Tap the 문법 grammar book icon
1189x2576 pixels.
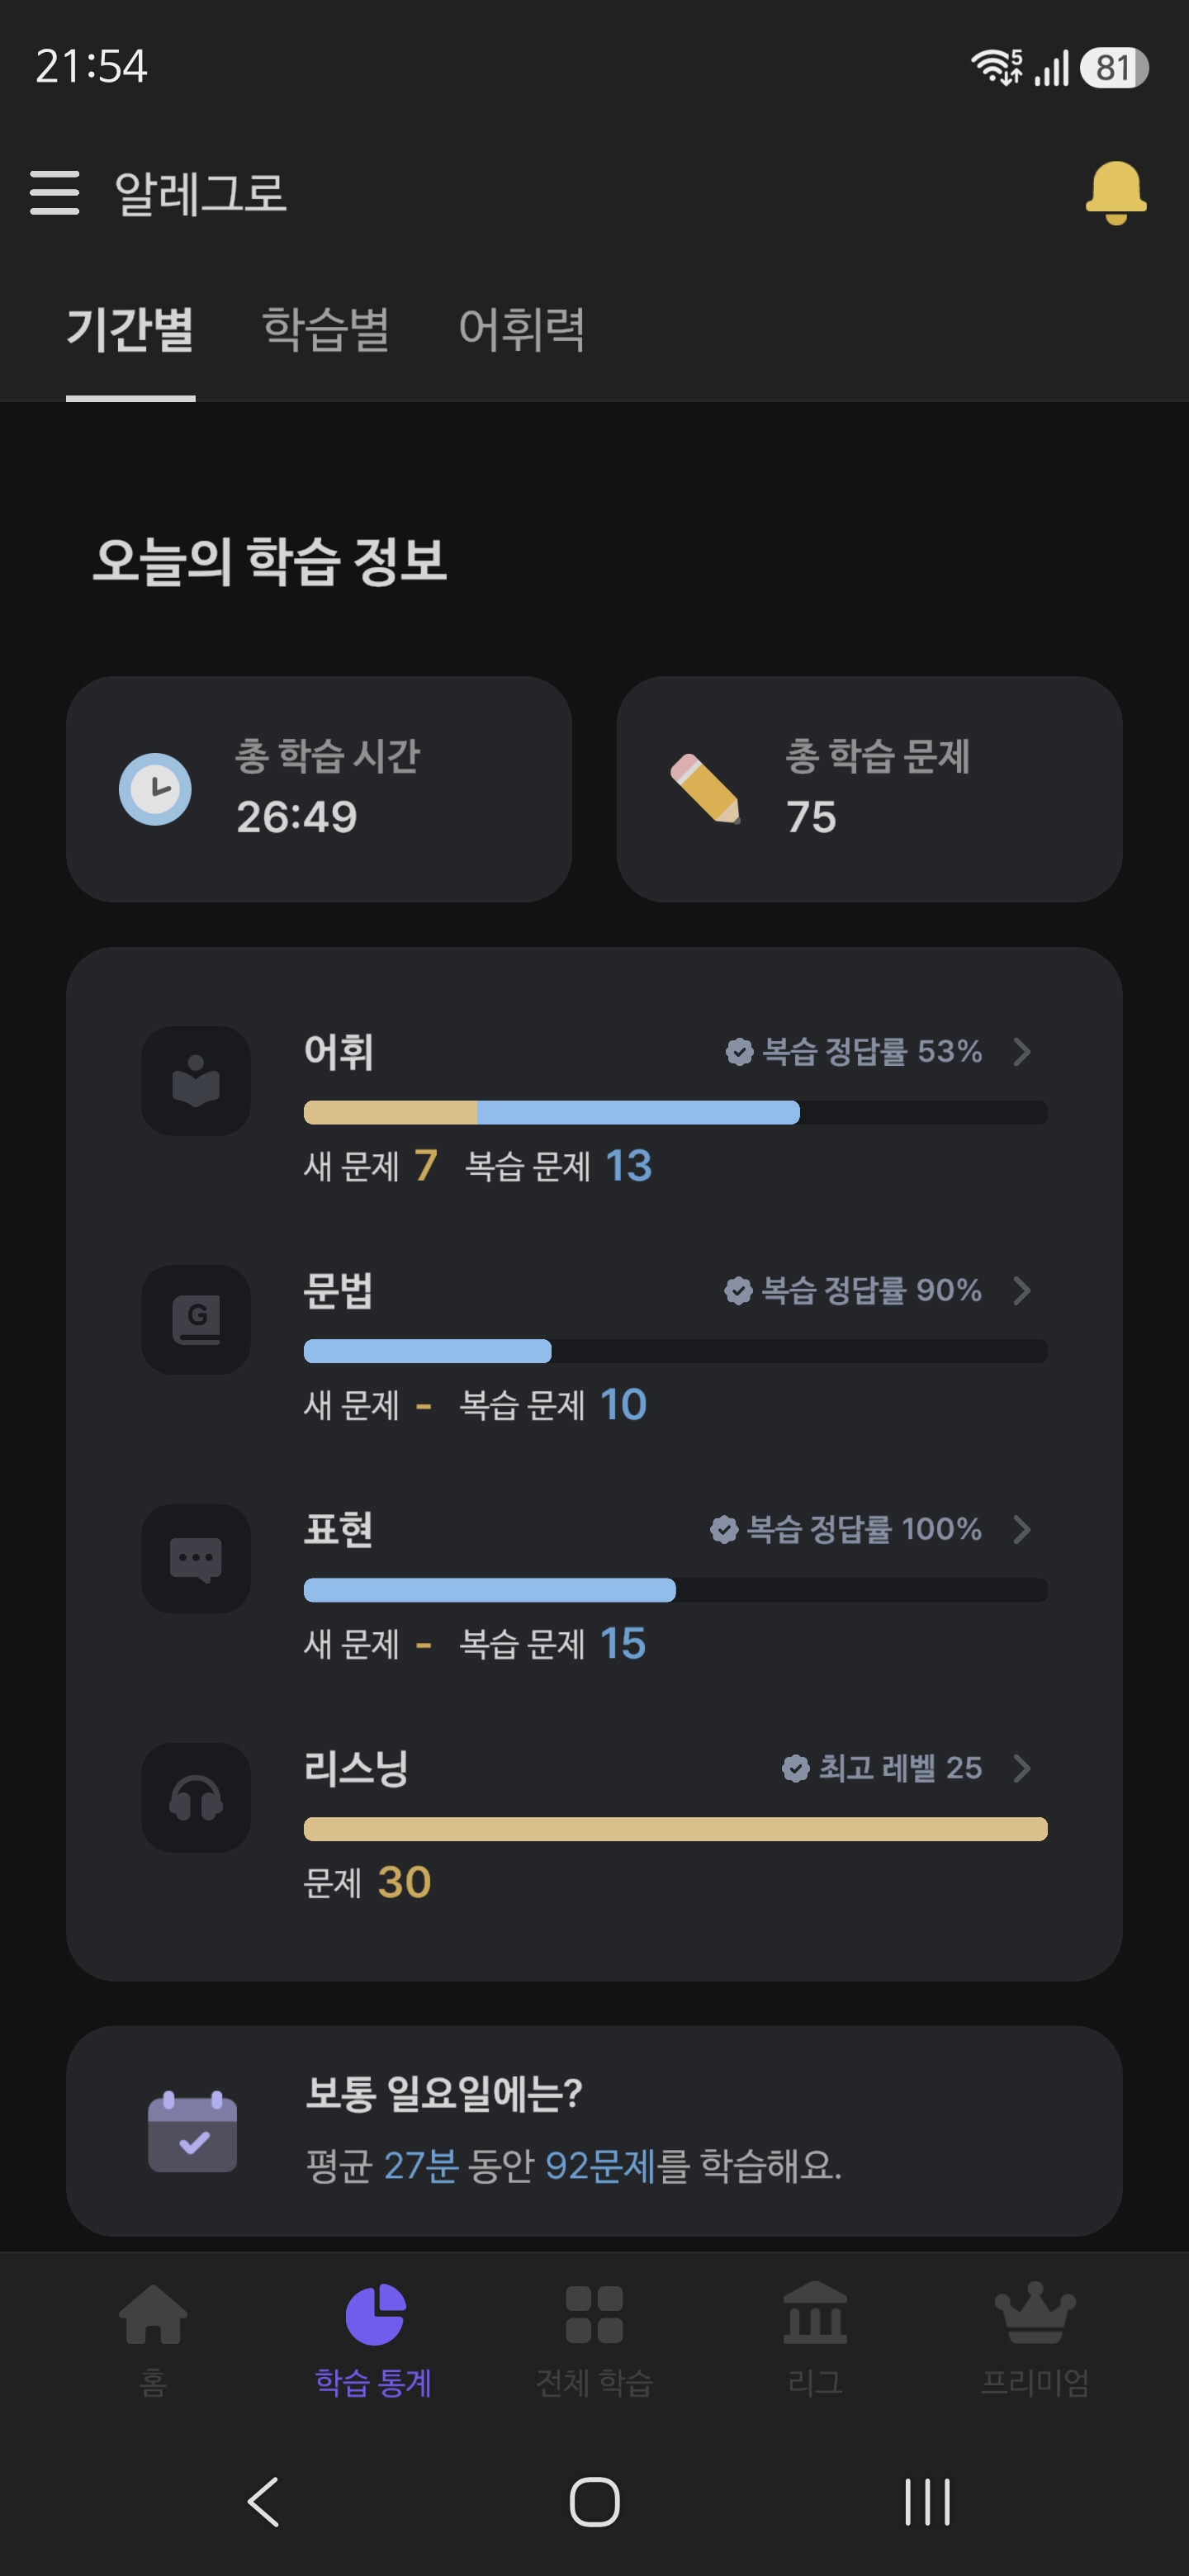[196, 1320]
